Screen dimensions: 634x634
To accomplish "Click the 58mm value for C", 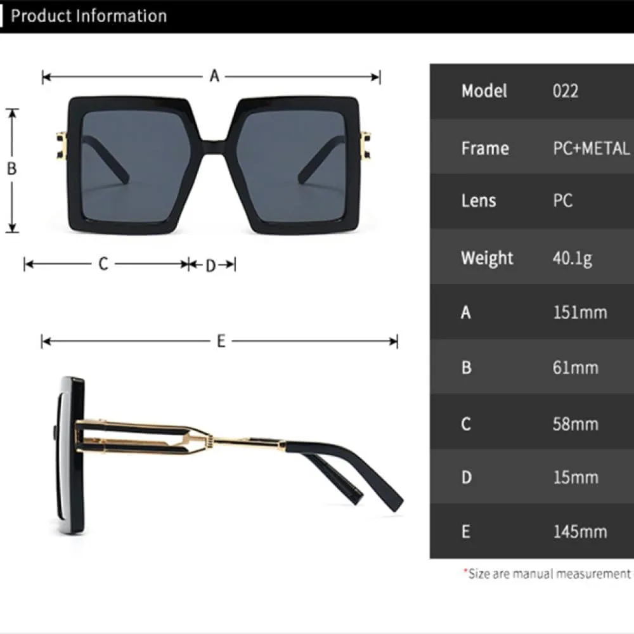I will pyautogui.click(x=576, y=424).
